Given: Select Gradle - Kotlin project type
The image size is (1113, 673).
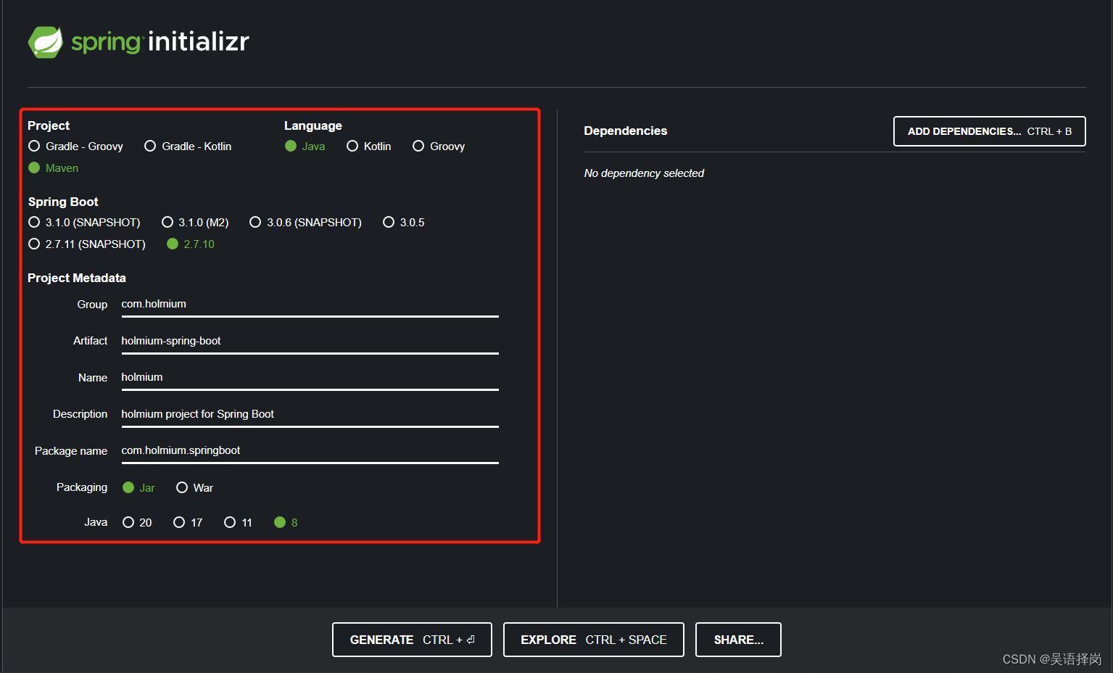Looking at the screenshot, I should click(x=188, y=146).
